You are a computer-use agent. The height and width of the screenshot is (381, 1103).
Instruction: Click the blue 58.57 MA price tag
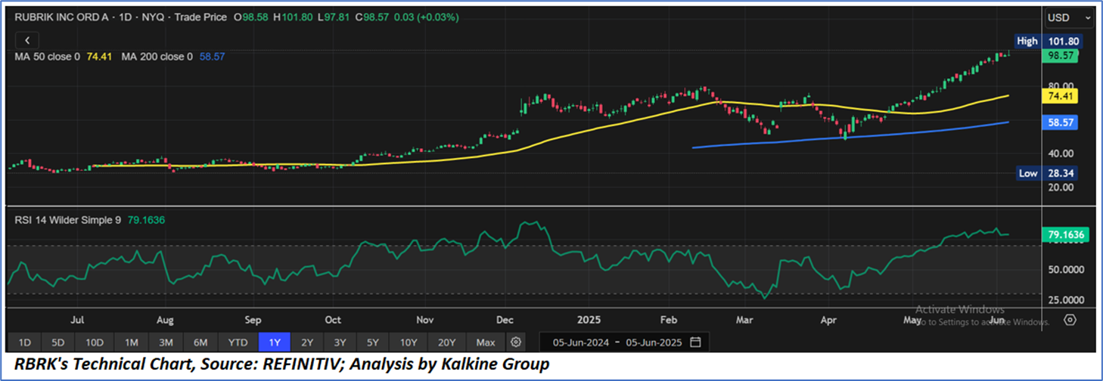tap(1059, 122)
